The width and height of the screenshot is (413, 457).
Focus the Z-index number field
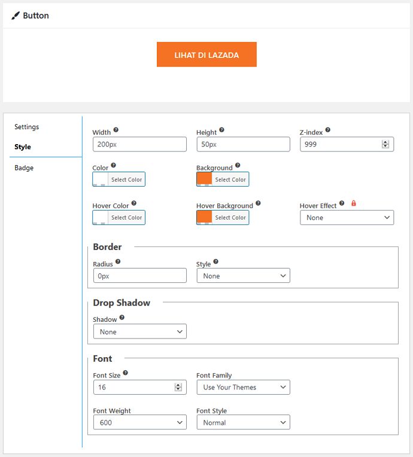(347, 144)
